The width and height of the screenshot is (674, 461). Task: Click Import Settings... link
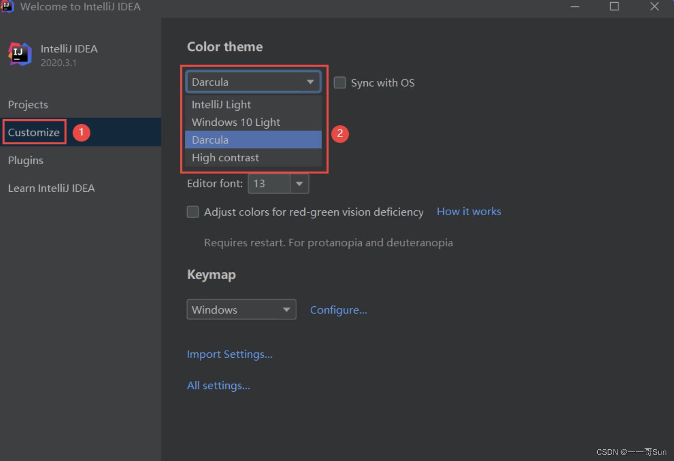click(229, 354)
